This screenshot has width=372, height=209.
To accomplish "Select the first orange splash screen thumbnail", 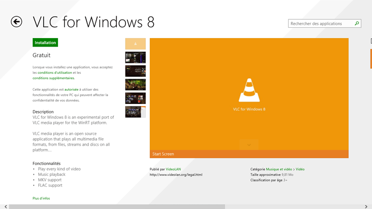I will coord(135,44).
